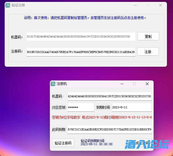Minimize the 验证注册 window
Image resolution: width=173 pixels, height=156 pixels.
click(x=135, y=5)
